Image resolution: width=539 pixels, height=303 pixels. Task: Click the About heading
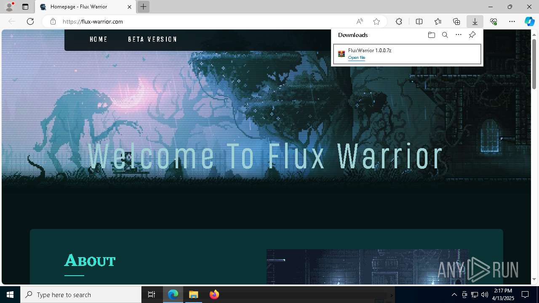tap(90, 261)
